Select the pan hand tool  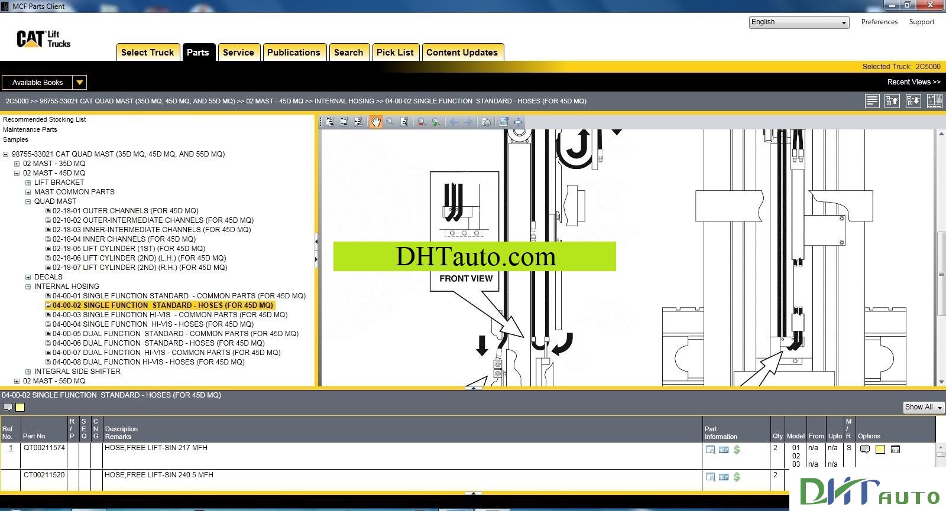[x=376, y=122]
